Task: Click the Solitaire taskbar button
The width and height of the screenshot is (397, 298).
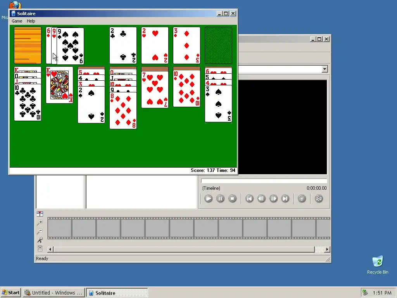Action: point(117,293)
